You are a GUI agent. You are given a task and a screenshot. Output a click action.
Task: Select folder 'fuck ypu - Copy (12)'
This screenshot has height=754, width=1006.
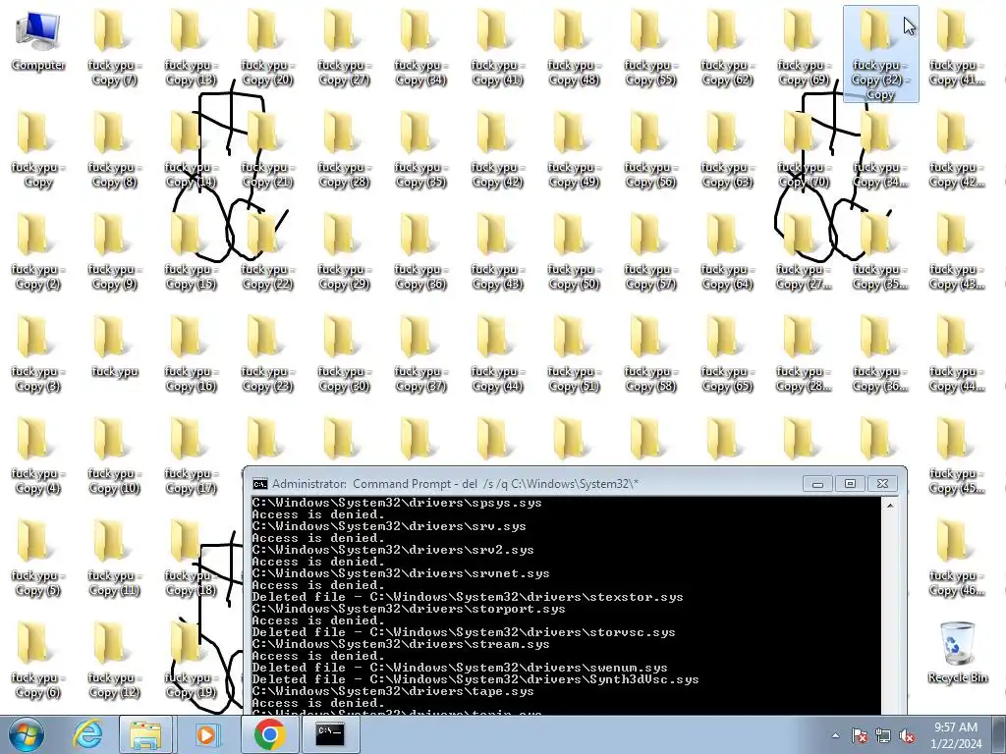[114, 661]
